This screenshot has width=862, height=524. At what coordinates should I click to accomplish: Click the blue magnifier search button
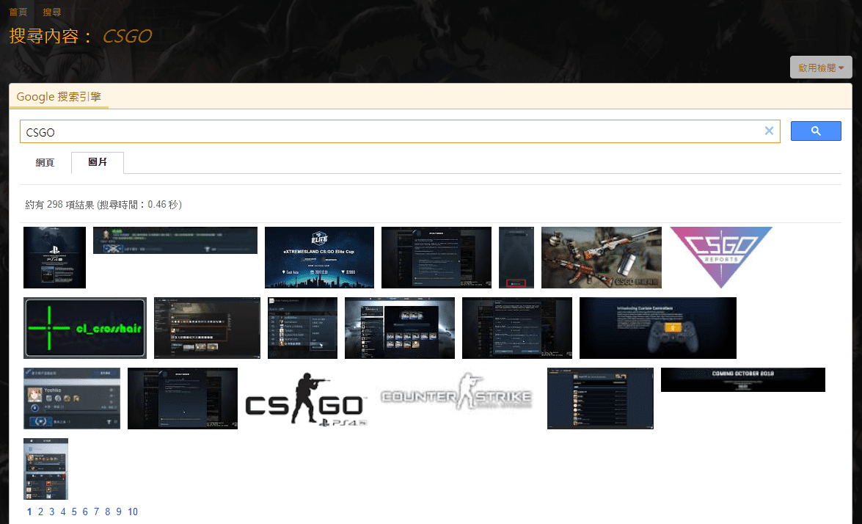pyautogui.click(x=816, y=131)
